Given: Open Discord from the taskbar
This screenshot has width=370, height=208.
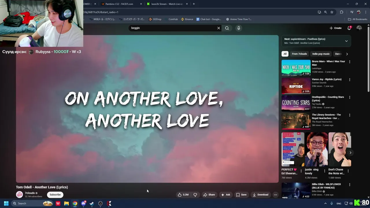Looking at the screenshot, I should [x=84, y=203].
